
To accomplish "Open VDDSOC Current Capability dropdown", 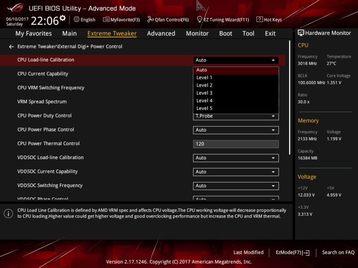I will 236,172.
